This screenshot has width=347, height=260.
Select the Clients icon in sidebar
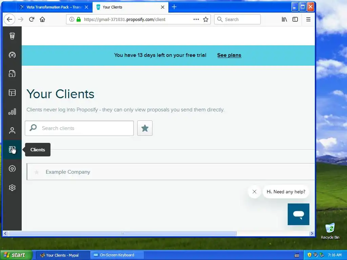(12, 150)
